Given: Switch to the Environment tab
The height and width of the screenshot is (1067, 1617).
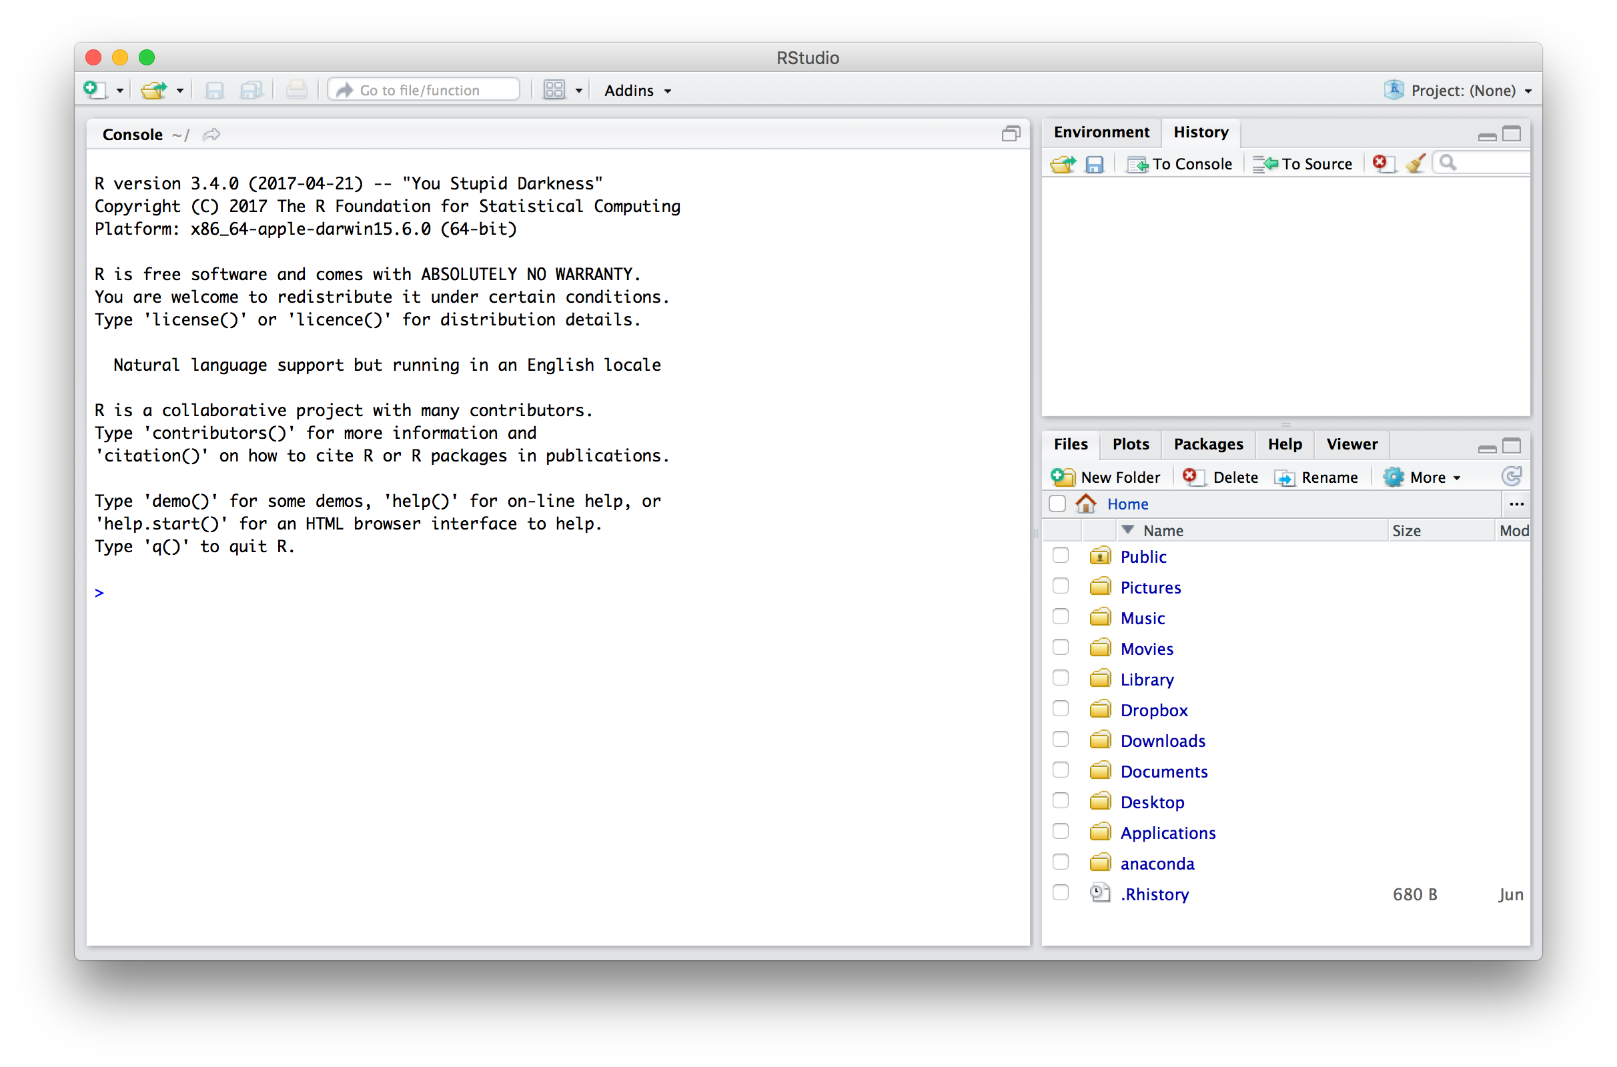Looking at the screenshot, I should (1101, 132).
